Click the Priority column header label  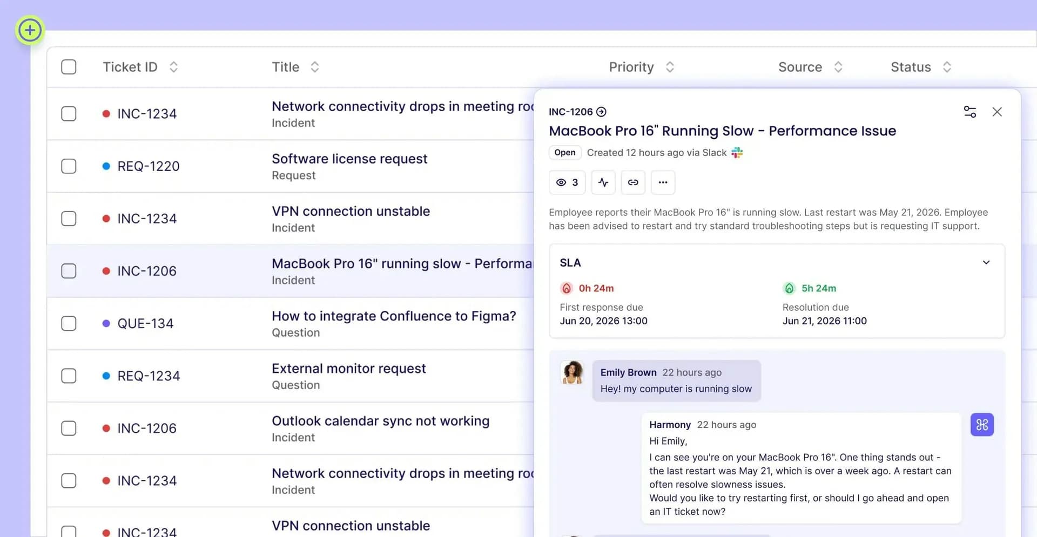[631, 67]
